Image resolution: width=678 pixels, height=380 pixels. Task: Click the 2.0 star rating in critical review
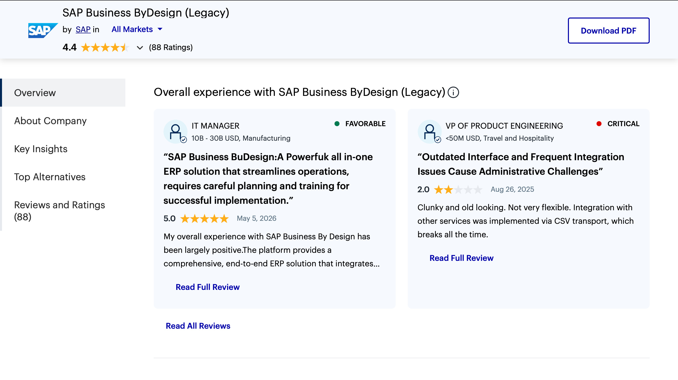458,189
